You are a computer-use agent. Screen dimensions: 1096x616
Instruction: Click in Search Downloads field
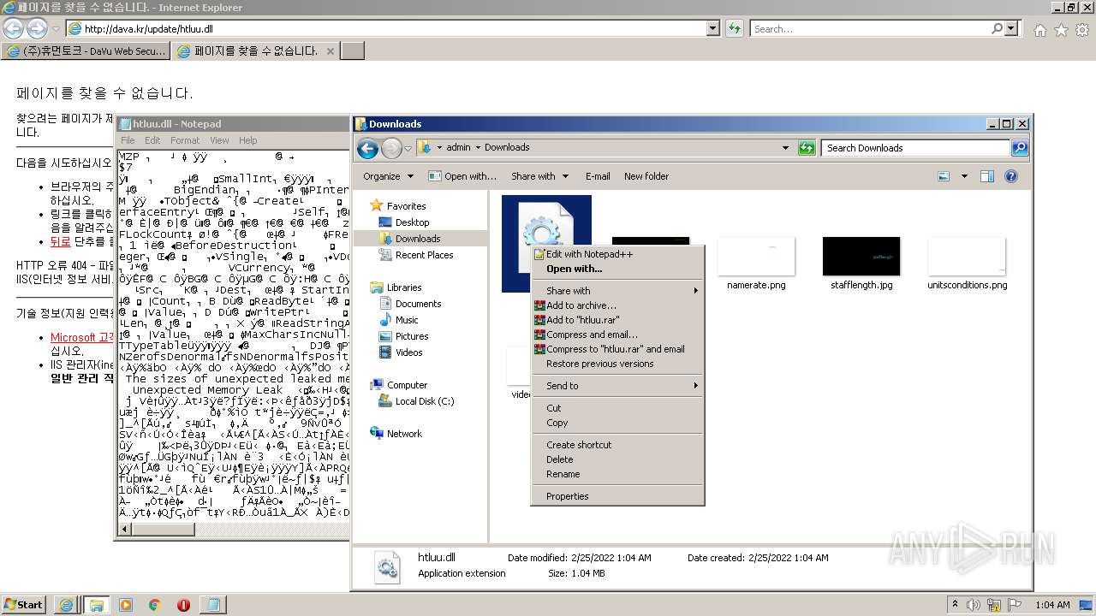click(914, 148)
